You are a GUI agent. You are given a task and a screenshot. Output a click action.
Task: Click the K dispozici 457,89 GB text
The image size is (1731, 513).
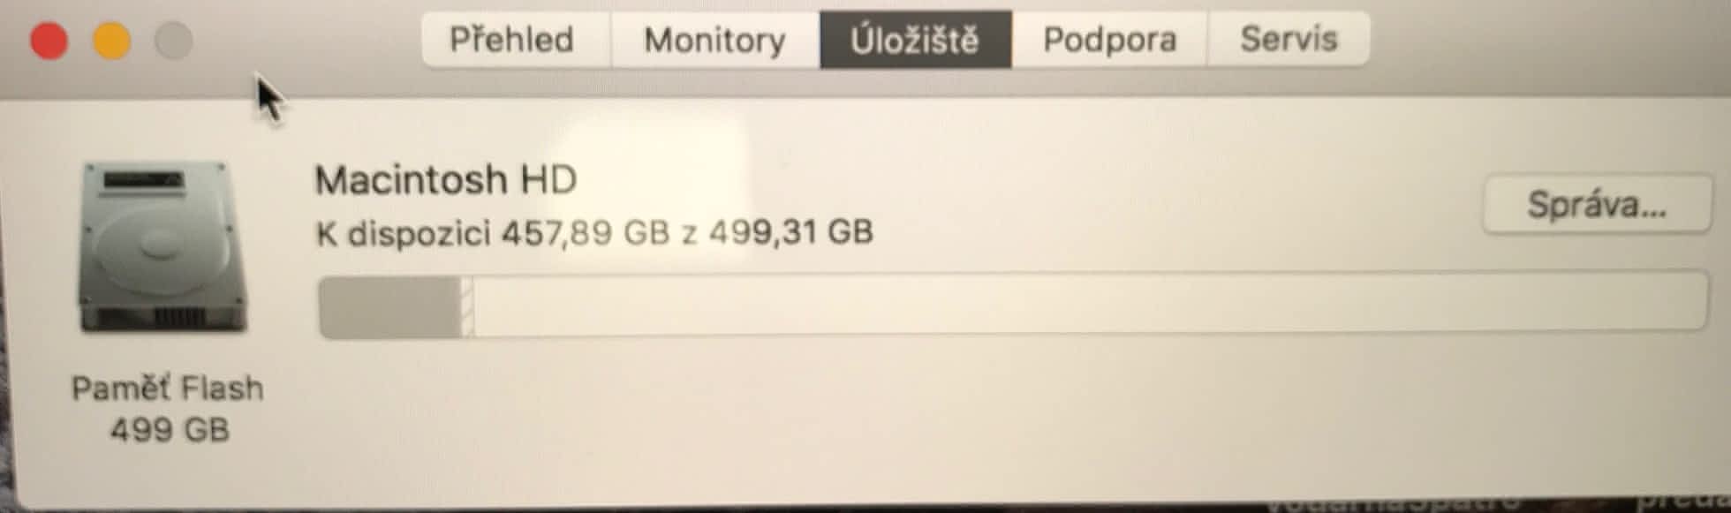[x=493, y=233]
